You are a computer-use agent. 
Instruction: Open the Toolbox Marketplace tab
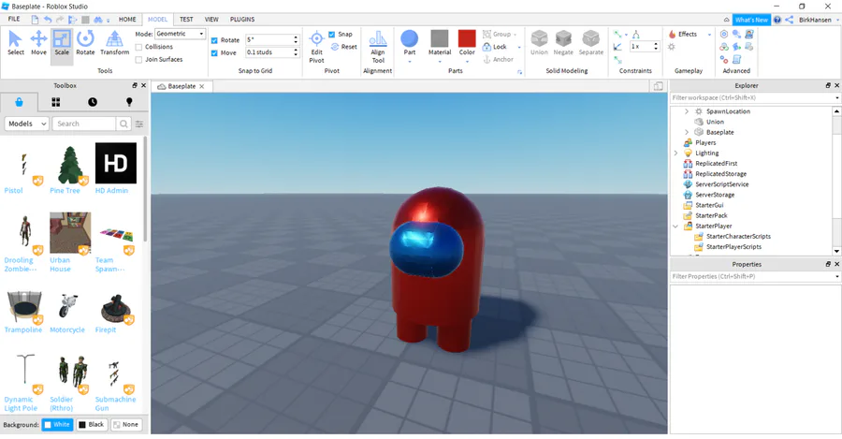[x=19, y=101]
